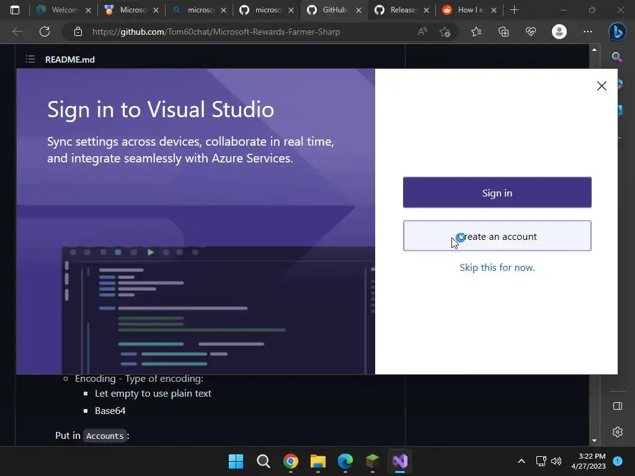Open Edge Settings and more menu
Image resolution: width=635 pixels, height=476 pixels.
pos(587,32)
